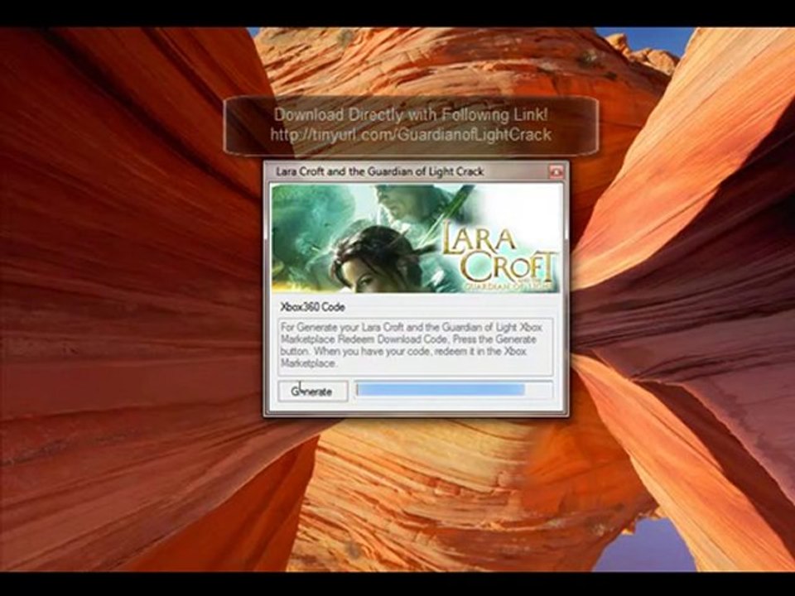Open the tinyurl GuardianofLightCrack link

tap(411, 135)
